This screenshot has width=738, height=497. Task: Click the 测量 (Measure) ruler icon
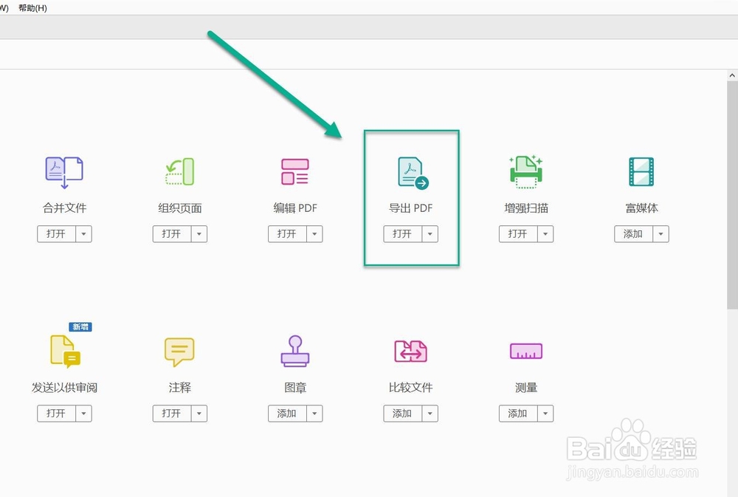pyautogui.click(x=525, y=352)
